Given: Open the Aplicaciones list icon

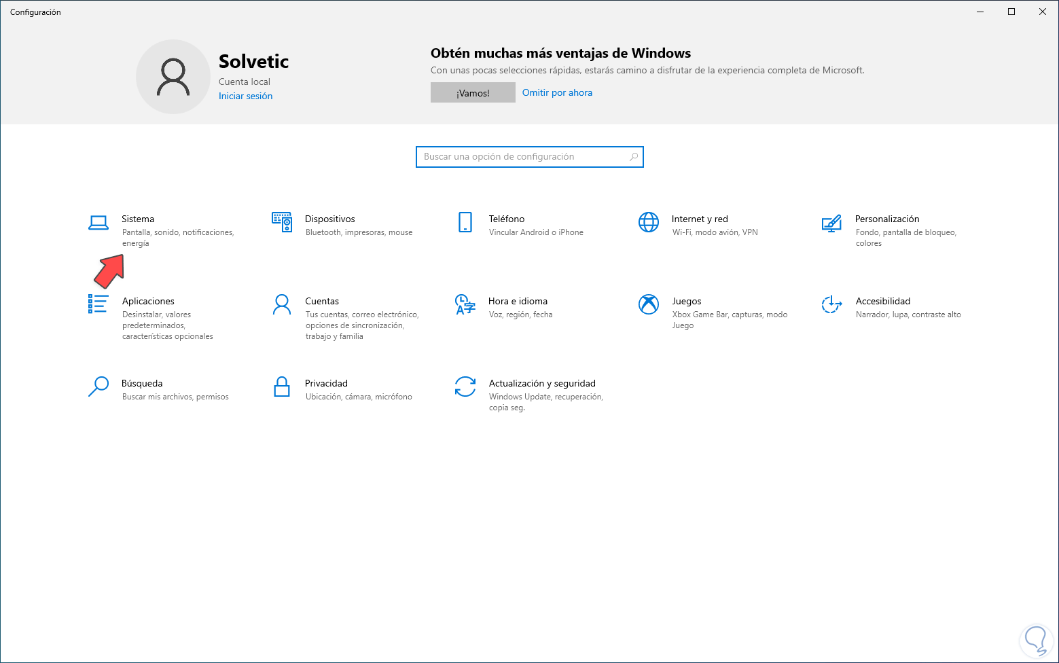Looking at the screenshot, I should coord(98,304).
